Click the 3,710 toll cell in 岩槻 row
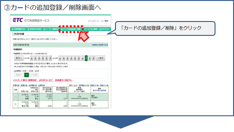The height and width of the screenshot is (132, 234). pos(50,99)
